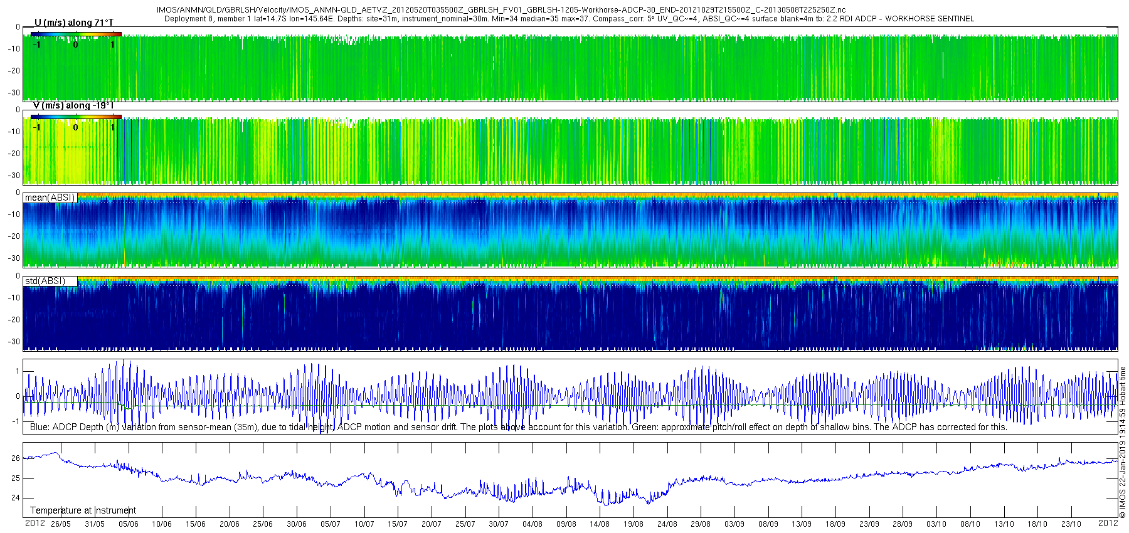The width and height of the screenshot is (1129, 533).
Task: Click the '-10' depth tick of U panel
Action: coord(14,49)
